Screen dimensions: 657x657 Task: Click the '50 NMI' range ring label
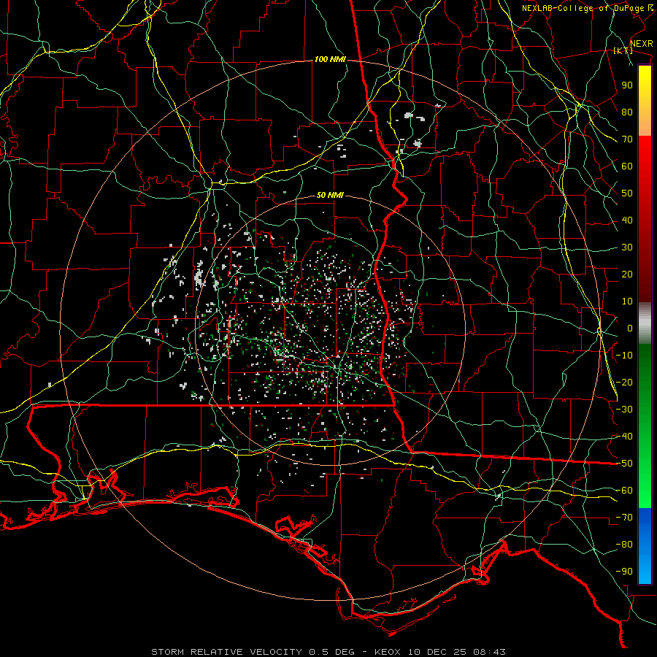(x=330, y=195)
